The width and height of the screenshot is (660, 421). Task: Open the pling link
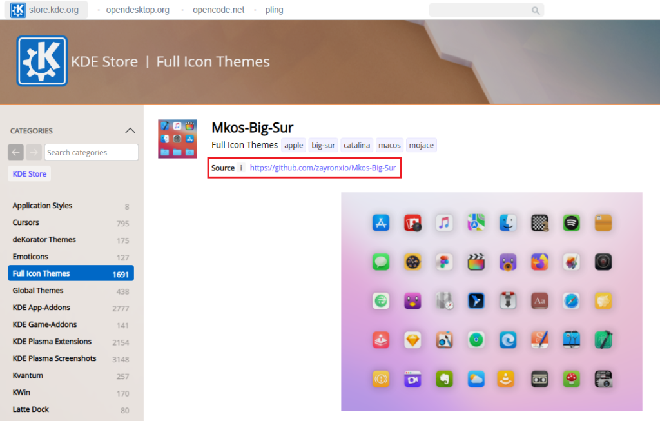pyautogui.click(x=274, y=10)
